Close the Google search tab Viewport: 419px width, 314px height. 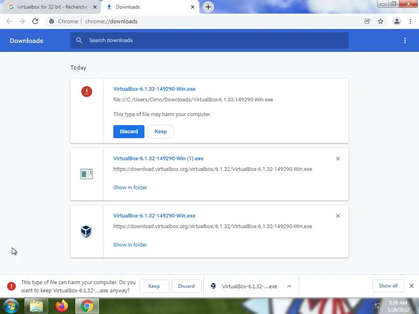point(95,7)
